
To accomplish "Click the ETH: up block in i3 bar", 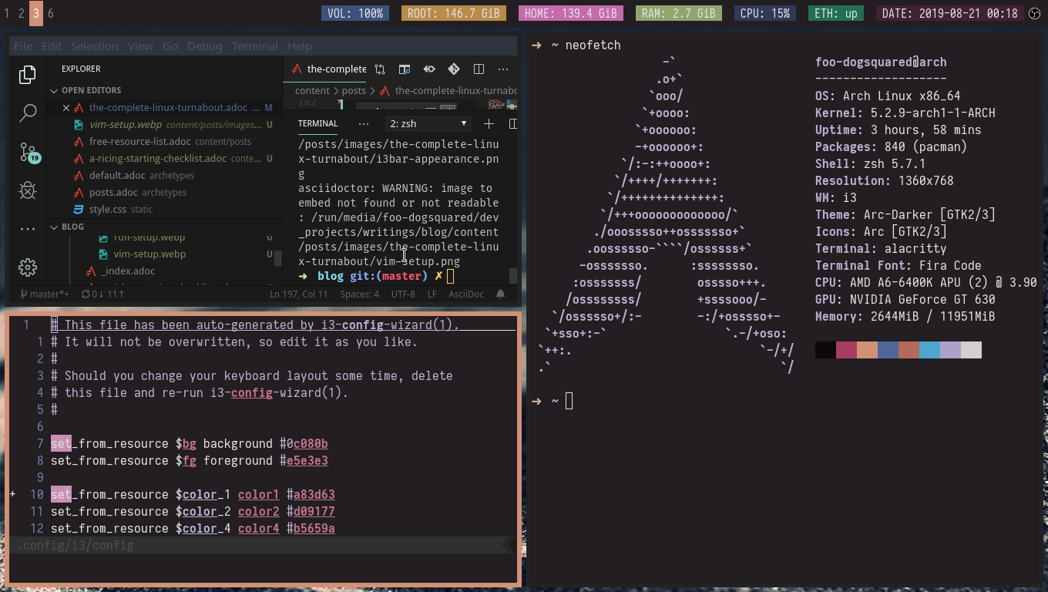I will [x=835, y=13].
